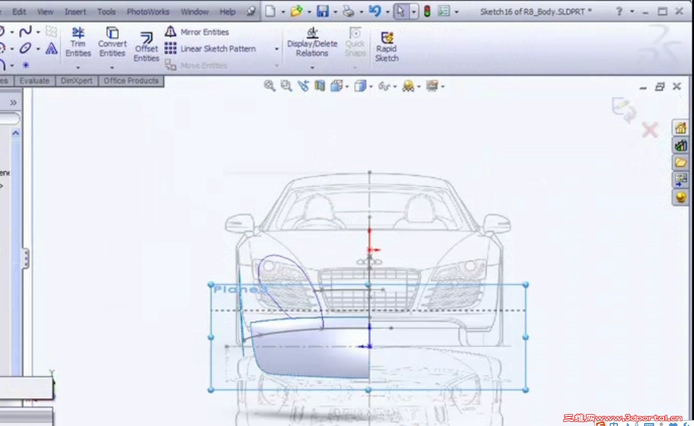Click the Convert Entities tool
This screenshot has height=426, width=694.
(x=112, y=42)
